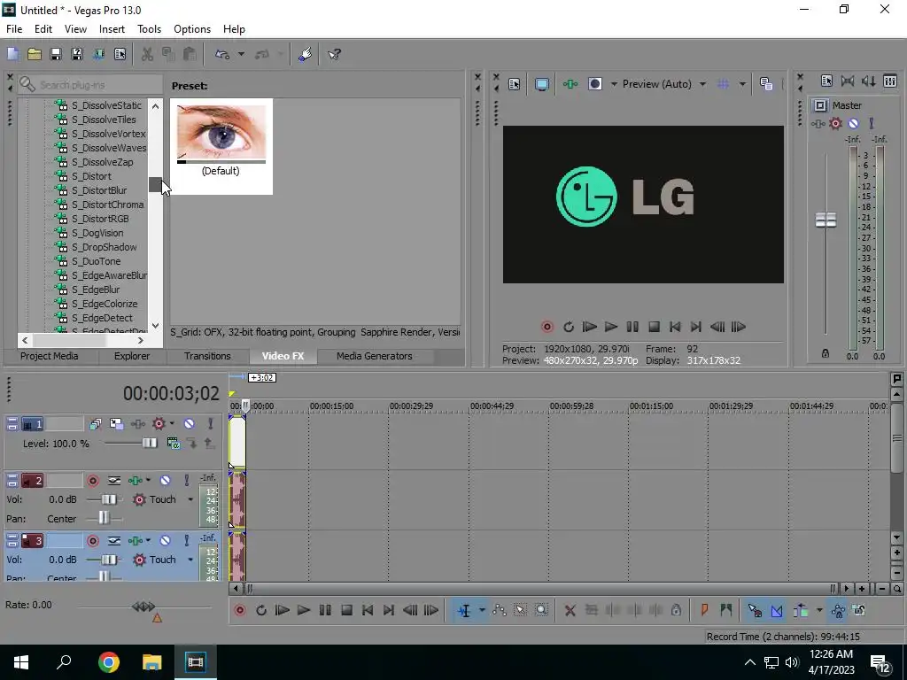Open the preview overlays grid dropdown arrow
907x680 pixels.
742,84
